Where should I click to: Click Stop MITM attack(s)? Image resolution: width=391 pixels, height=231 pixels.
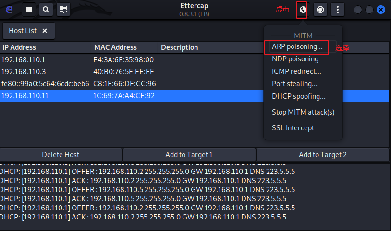tap(303, 112)
